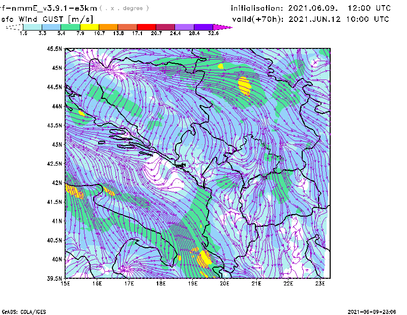Click the legend value 1.6
The width and height of the screenshot is (407, 315).
tap(23, 33)
